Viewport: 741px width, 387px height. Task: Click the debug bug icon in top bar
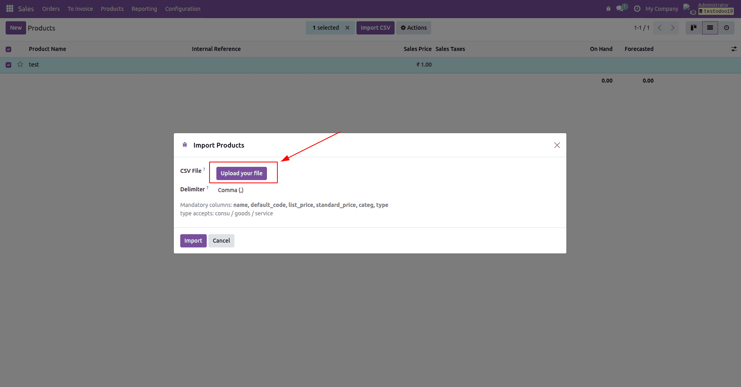[x=609, y=8]
